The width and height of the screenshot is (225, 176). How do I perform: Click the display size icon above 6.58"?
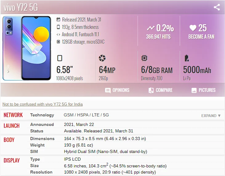(60, 58)
